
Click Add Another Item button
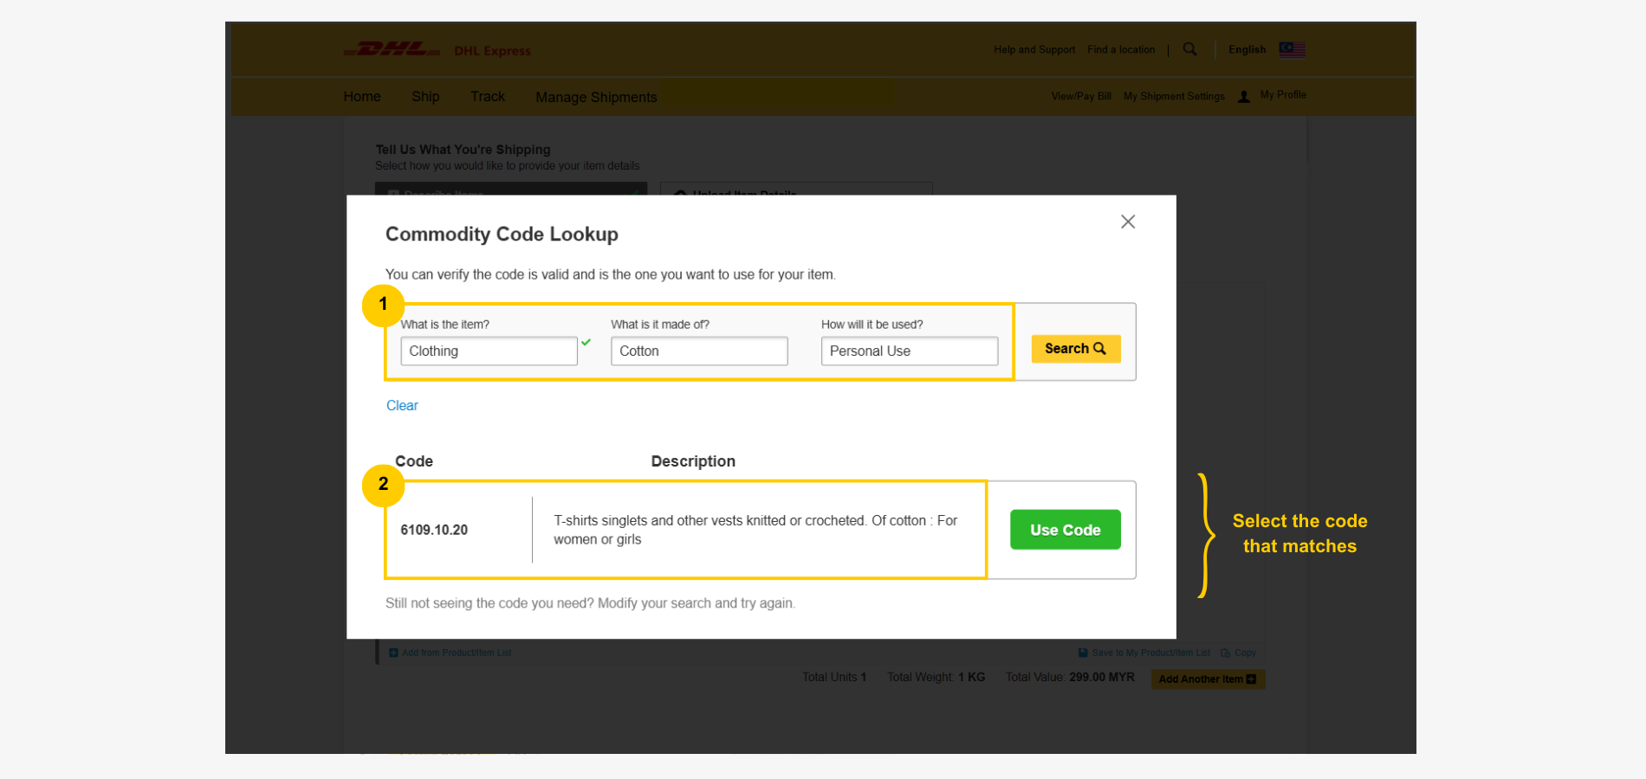pos(1208,679)
